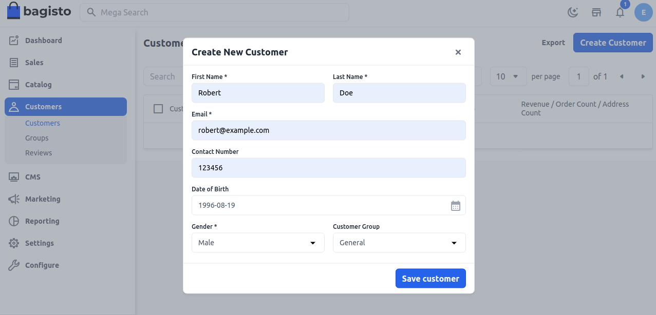Screen dimensions: 656x315
Task: Select Reviews under Customers
Action: pyautogui.click(x=39, y=152)
